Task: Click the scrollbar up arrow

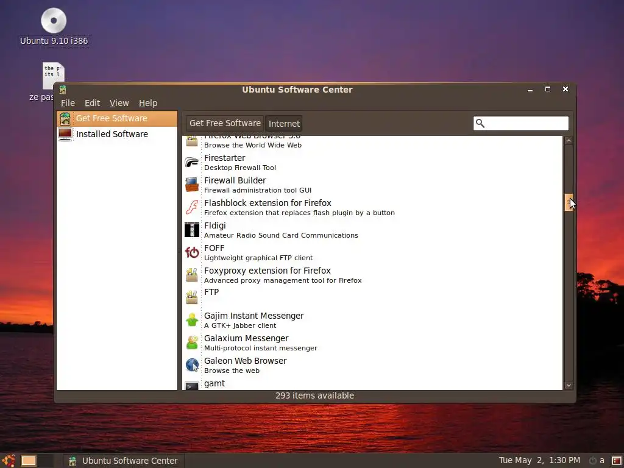Action: (569, 141)
